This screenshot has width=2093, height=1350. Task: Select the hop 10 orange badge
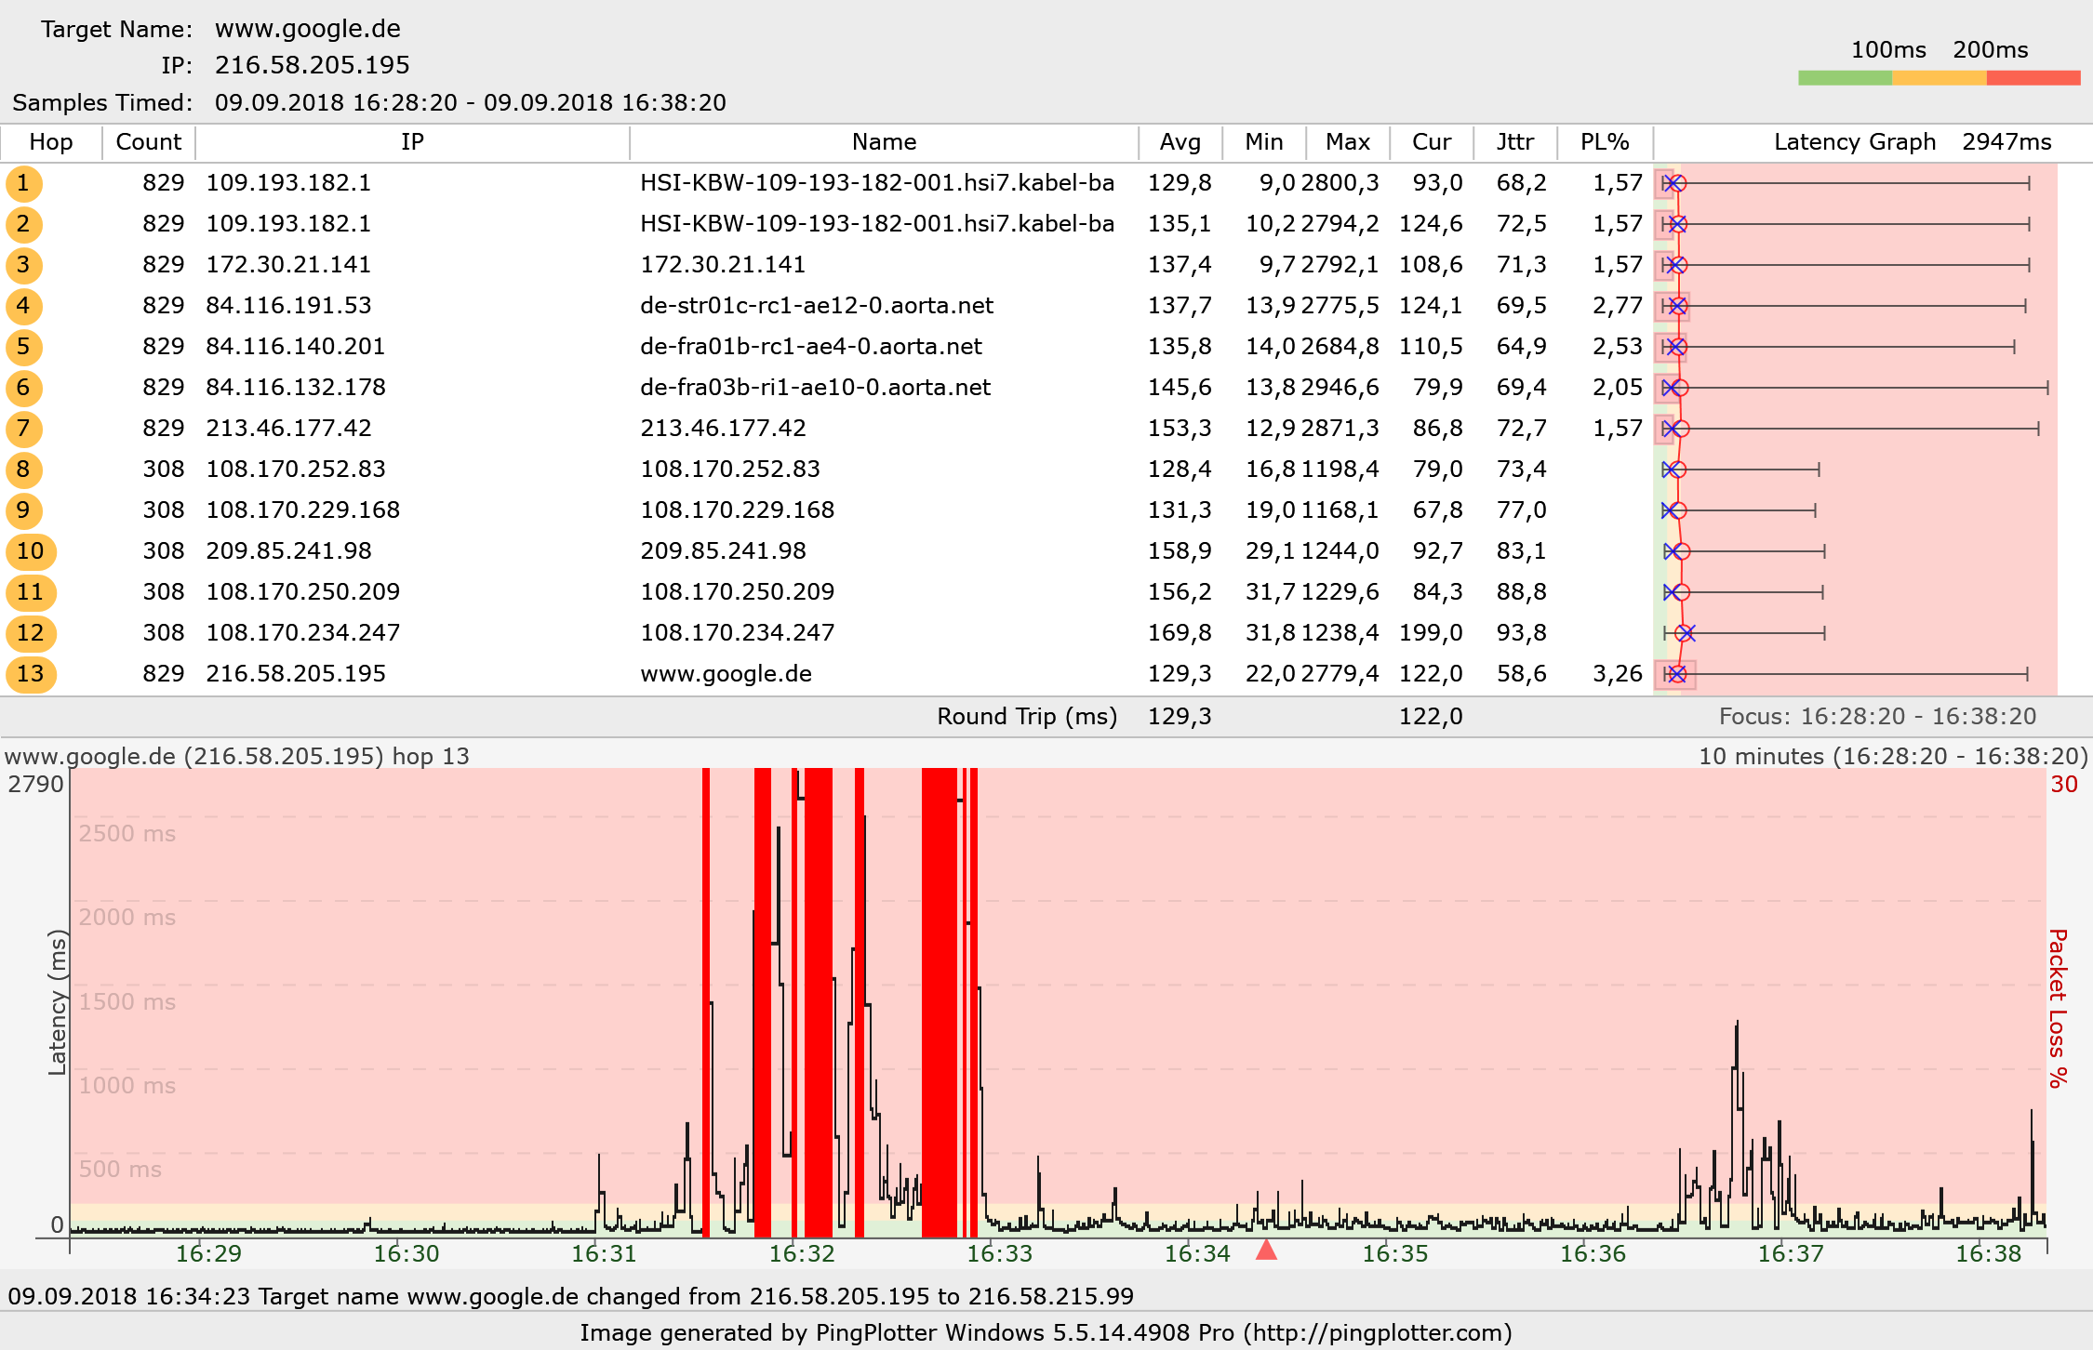tap(30, 551)
